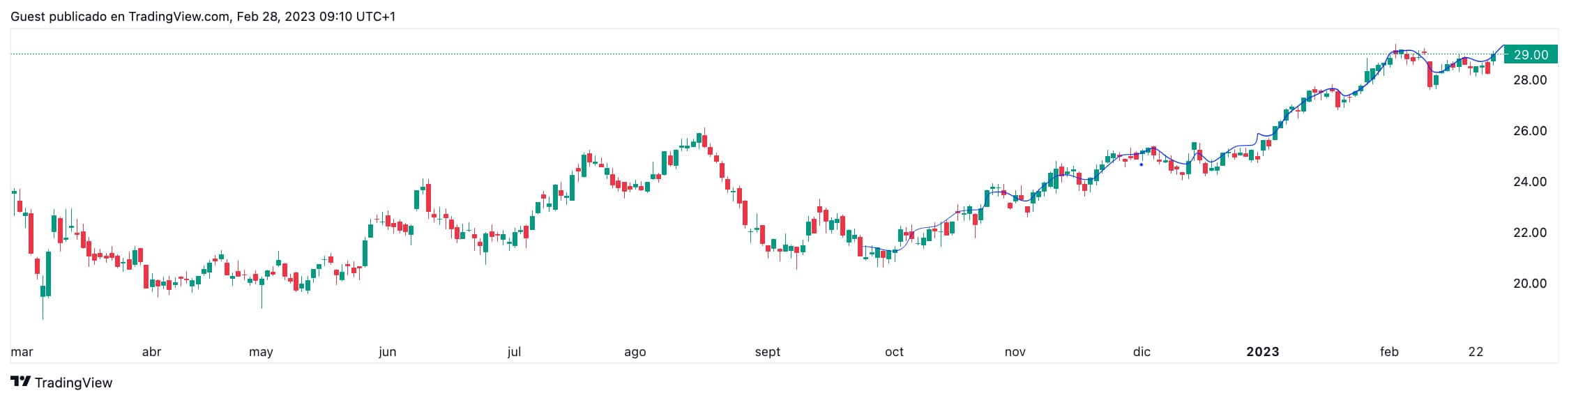1569x400 pixels.
Task: Click the 22.00 price scale label
Action: pos(1530,233)
